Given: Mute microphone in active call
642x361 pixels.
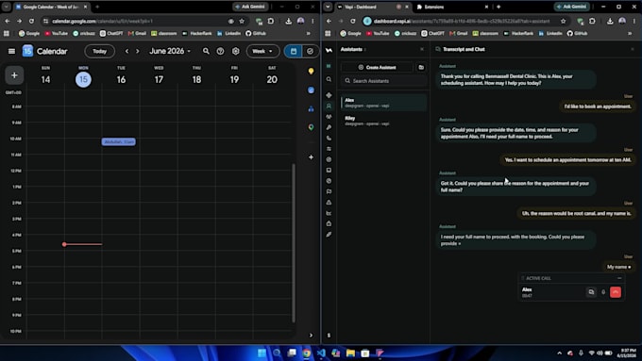Looking at the screenshot, I should tap(603, 292).
